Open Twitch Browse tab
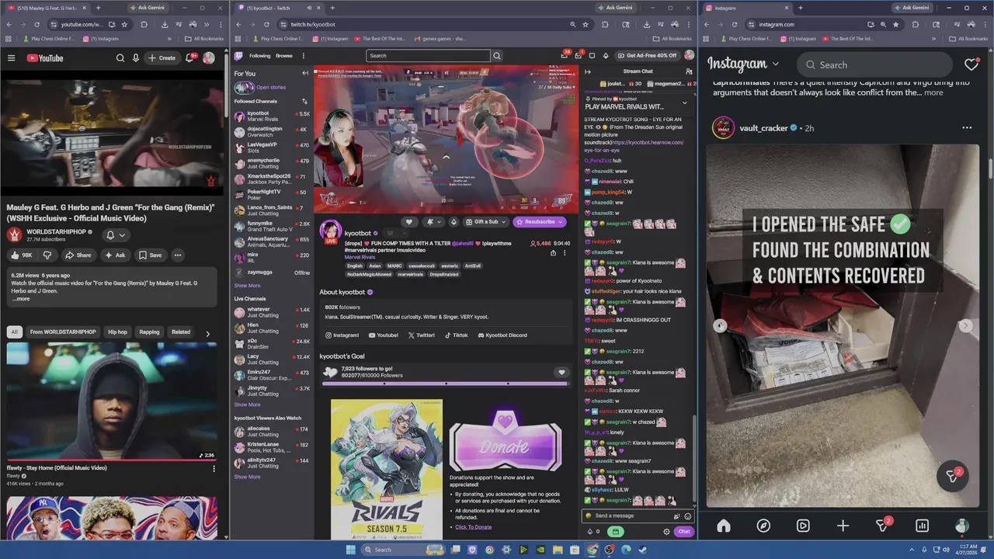 pos(284,56)
